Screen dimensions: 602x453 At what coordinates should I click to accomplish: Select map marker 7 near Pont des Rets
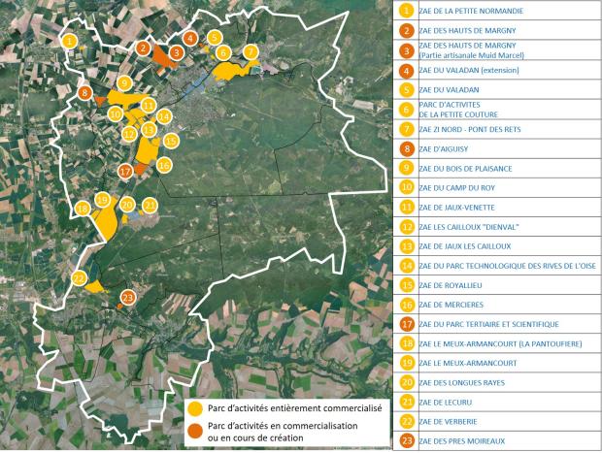[251, 51]
